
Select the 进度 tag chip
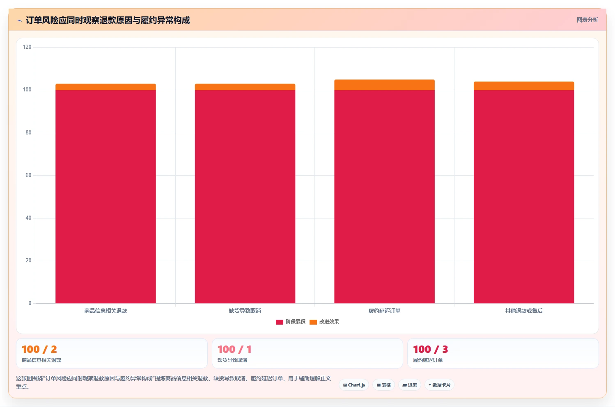point(410,385)
